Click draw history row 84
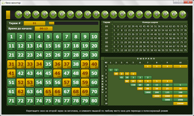This screenshot has width=194, height=116. 144,26
